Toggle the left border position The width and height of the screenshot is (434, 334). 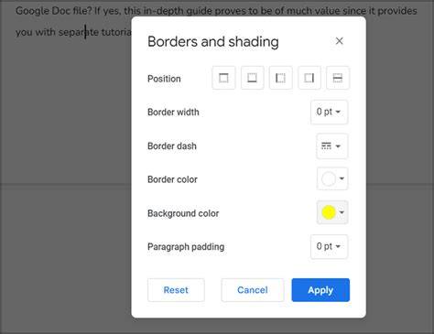(x=280, y=78)
